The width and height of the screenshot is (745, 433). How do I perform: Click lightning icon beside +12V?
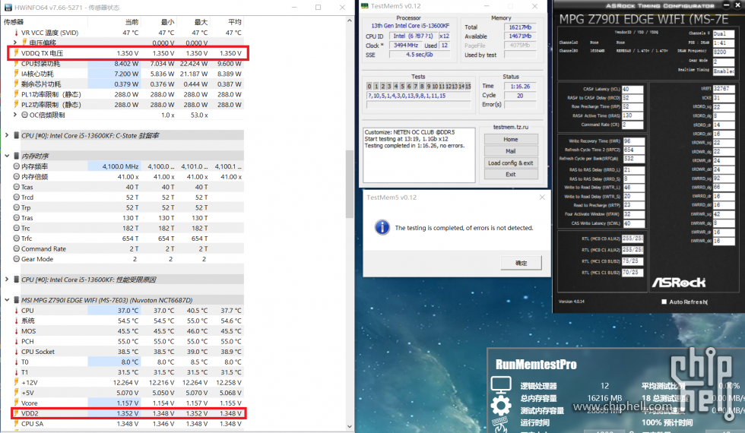click(x=17, y=383)
